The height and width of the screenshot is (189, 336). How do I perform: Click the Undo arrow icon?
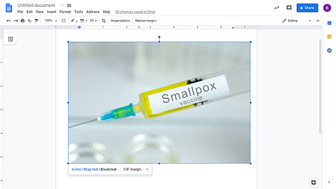pos(9,20)
